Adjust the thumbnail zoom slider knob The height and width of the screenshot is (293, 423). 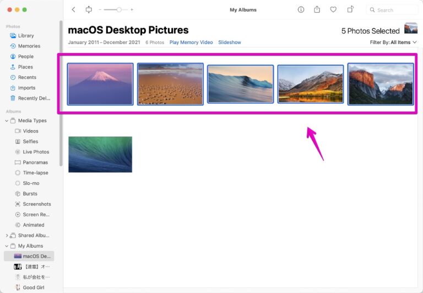119,10
